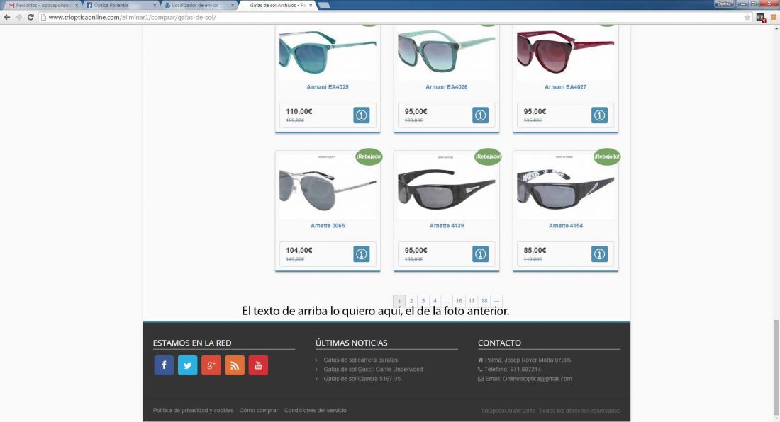View Arnette 4139 black sunglasses image
The height and width of the screenshot is (422, 780).
[x=446, y=187]
